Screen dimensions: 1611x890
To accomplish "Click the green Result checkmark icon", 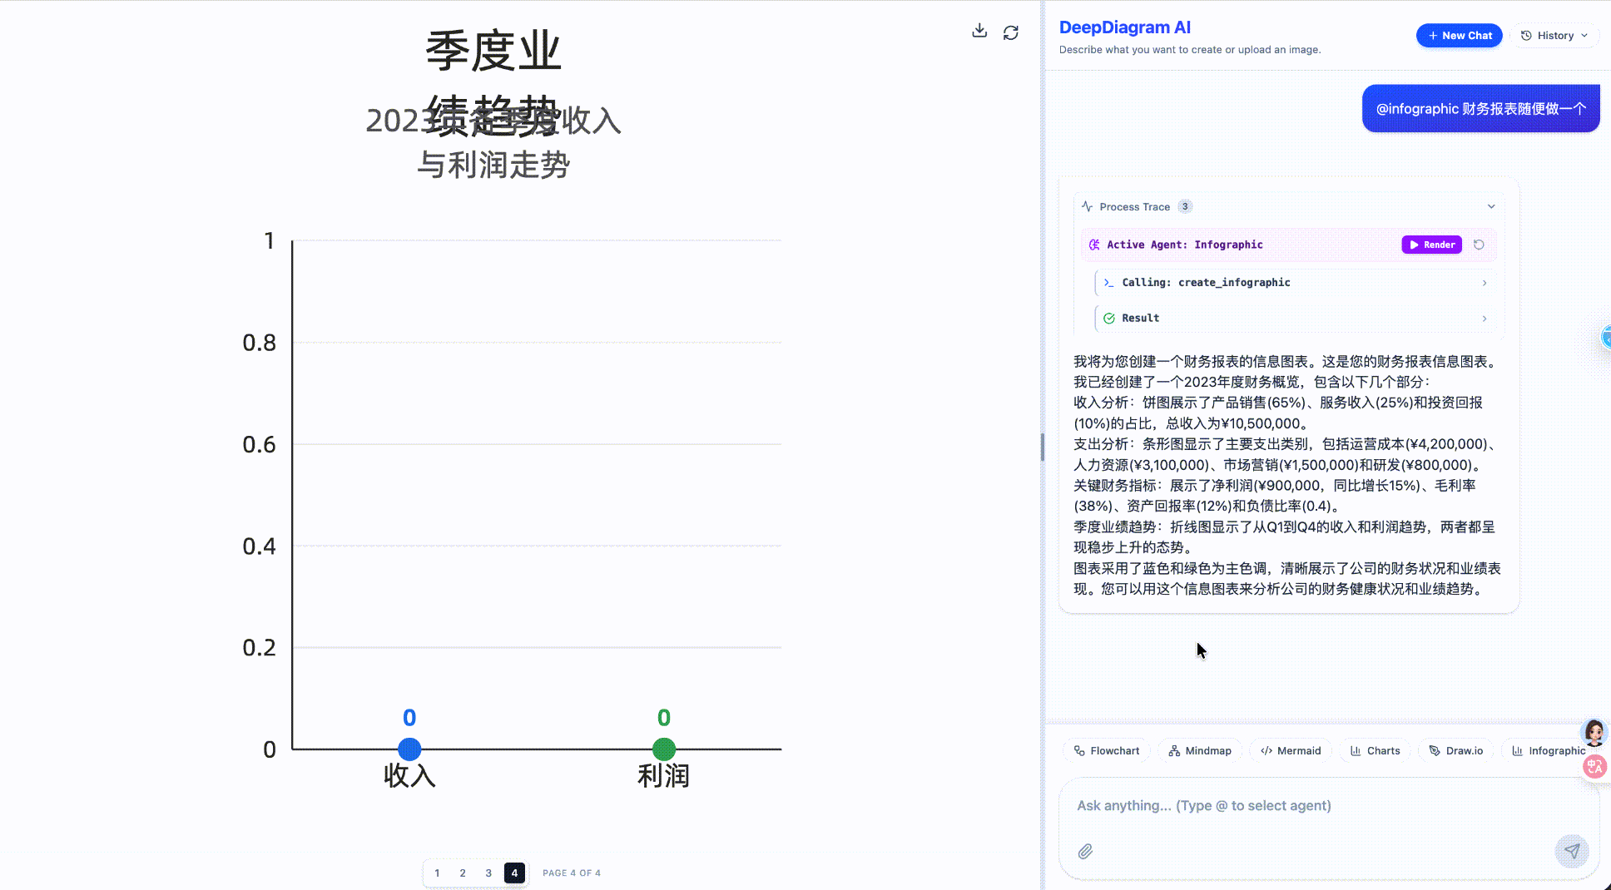I will point(1108,319).
